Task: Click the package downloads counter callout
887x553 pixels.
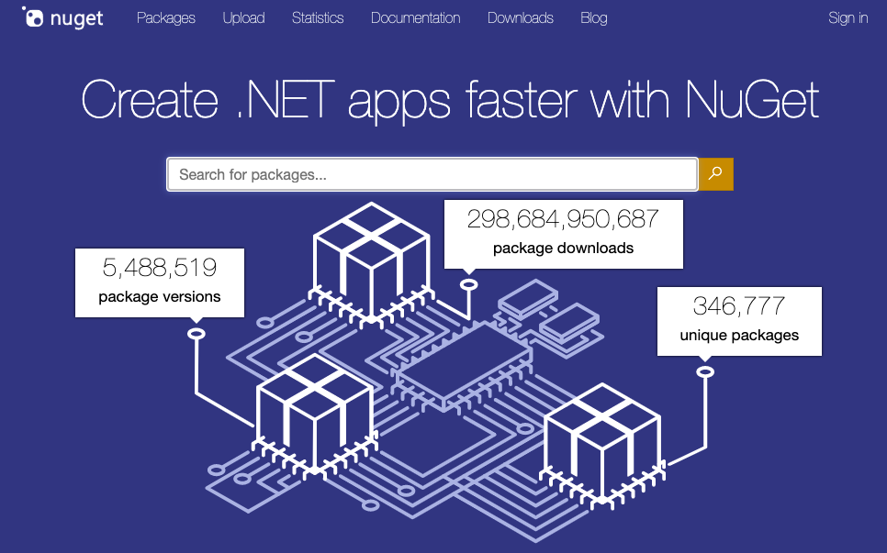Action: pyautogui.click(x=563, y=234)
